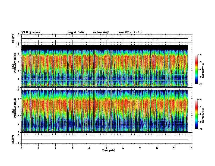Click the ch.1 spectrogram color scale bar
Viewport: 215px width, 166px height.
(196, 69)
